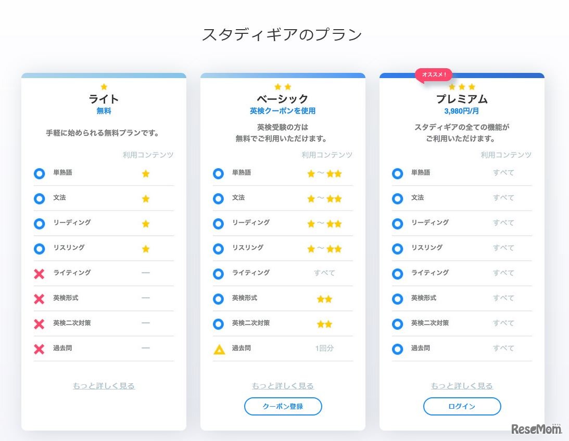Click the single star above the ライト plan name
This screenshot has width=569, height=441.
coord(104,86)
